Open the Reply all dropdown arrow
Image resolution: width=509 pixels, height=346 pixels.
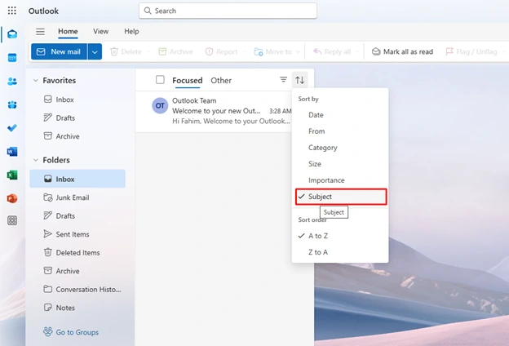357,51
